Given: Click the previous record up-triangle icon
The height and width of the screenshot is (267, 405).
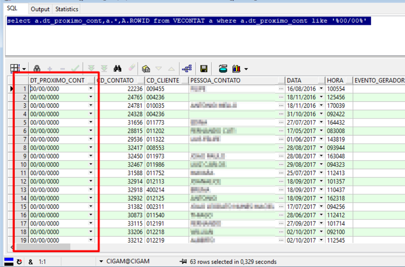Looking at the screenshot, I should (x=171, y=69).
